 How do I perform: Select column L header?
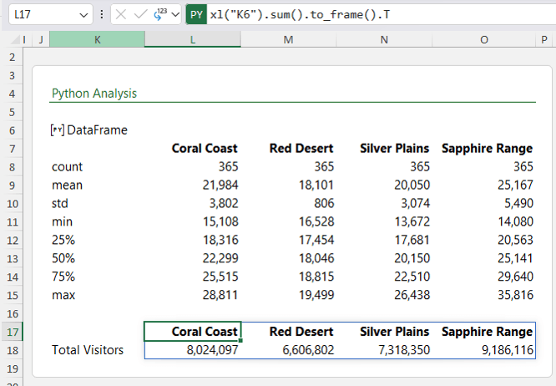coord(193,39)
